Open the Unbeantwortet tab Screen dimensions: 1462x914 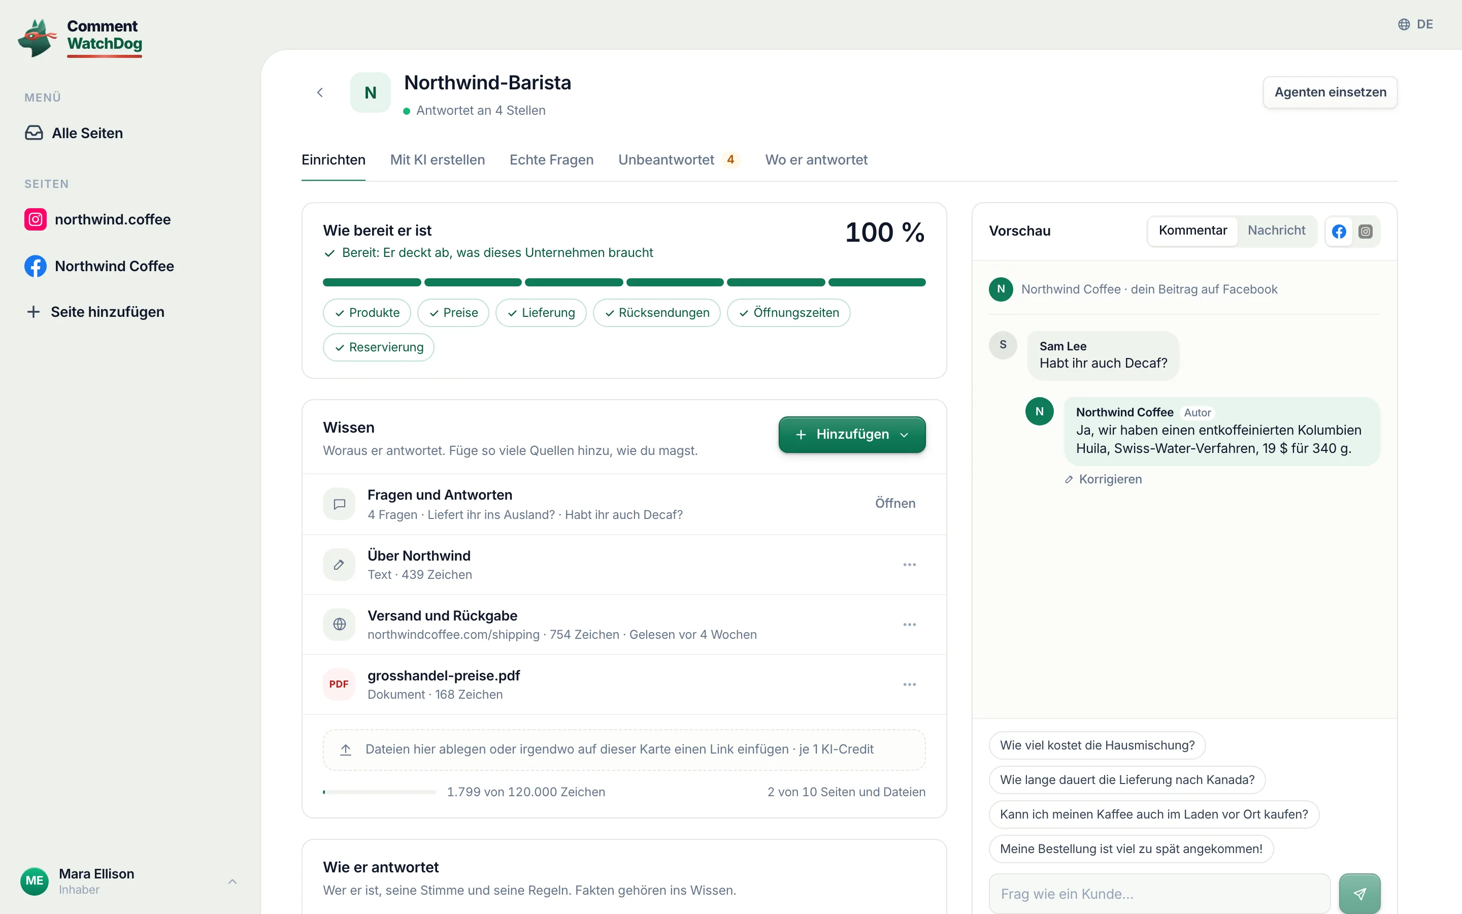click(x=679, y=159)
